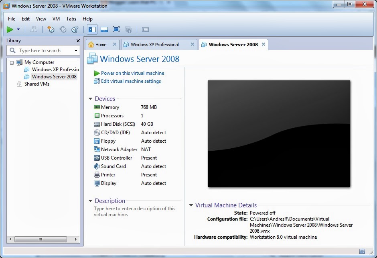Click the 768 MB memory value
Screen dimensions: 377x258
tap(149, 107)
